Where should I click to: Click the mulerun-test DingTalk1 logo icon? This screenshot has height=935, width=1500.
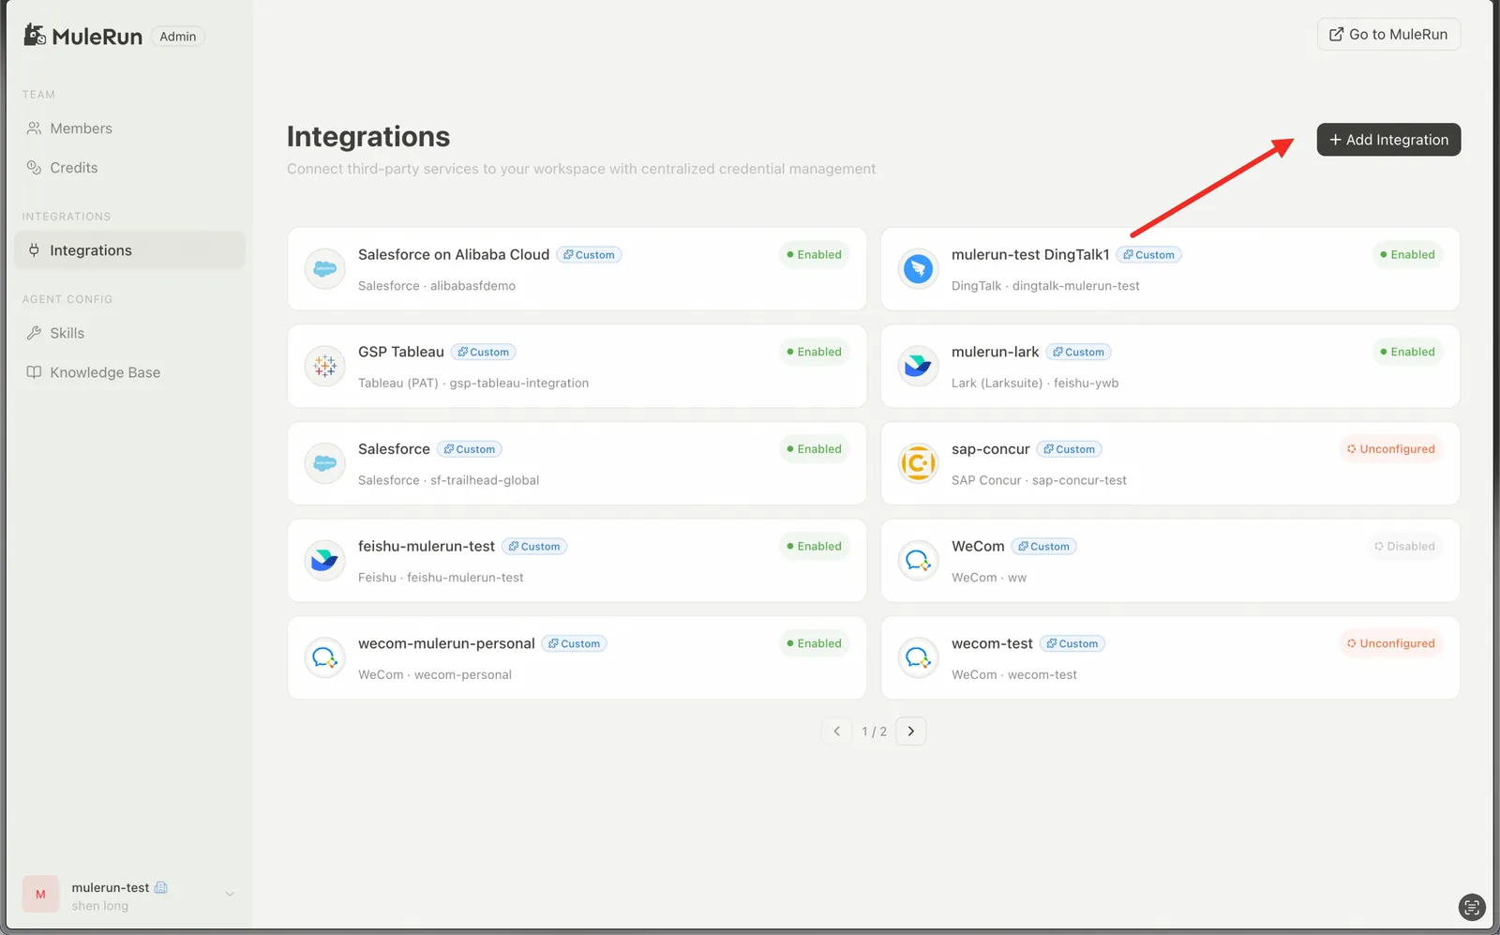pyautogui.click(x=919, y=269)
